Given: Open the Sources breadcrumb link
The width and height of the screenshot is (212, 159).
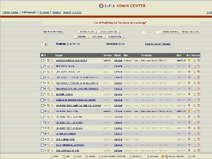Looking at the screenshot, I should pyautogui.click(x=44, y=12).
